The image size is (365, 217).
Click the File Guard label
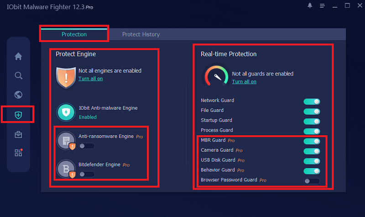click(212, 110)
